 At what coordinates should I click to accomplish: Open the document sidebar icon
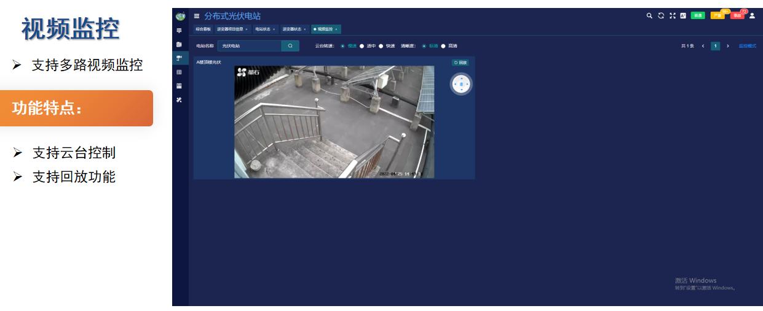point(179,44)
